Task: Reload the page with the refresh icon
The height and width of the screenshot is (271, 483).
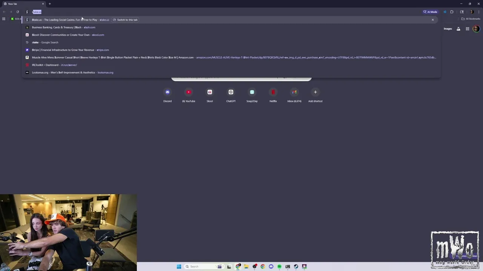Action: coord(17,12)
